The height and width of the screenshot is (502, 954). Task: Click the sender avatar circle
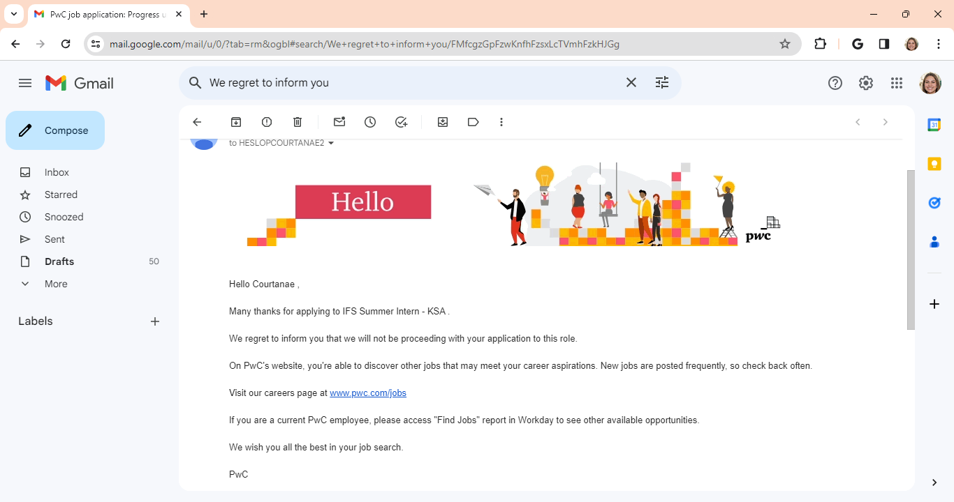point(204,144)
